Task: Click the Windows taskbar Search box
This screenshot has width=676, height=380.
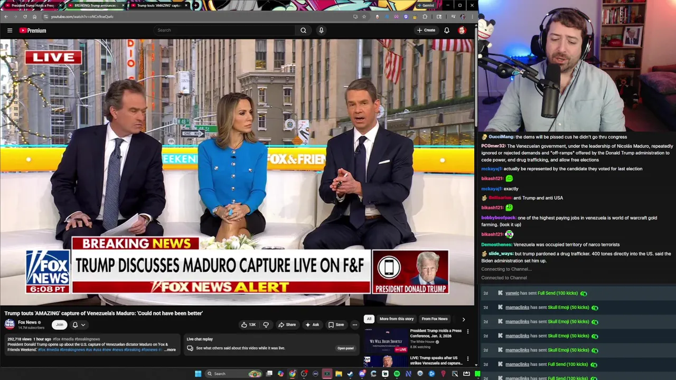Action: point(234,374)
